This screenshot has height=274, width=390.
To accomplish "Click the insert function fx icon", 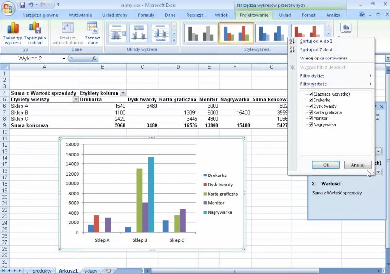I will [x=94, y=59].
